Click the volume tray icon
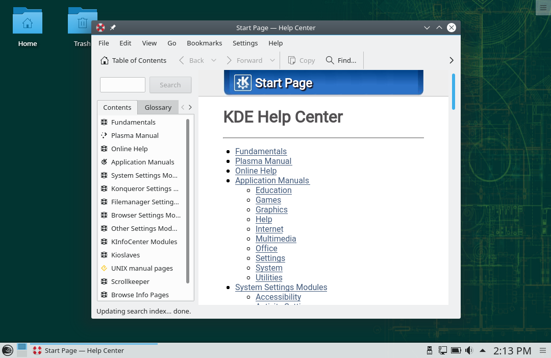 pos(469,350)
